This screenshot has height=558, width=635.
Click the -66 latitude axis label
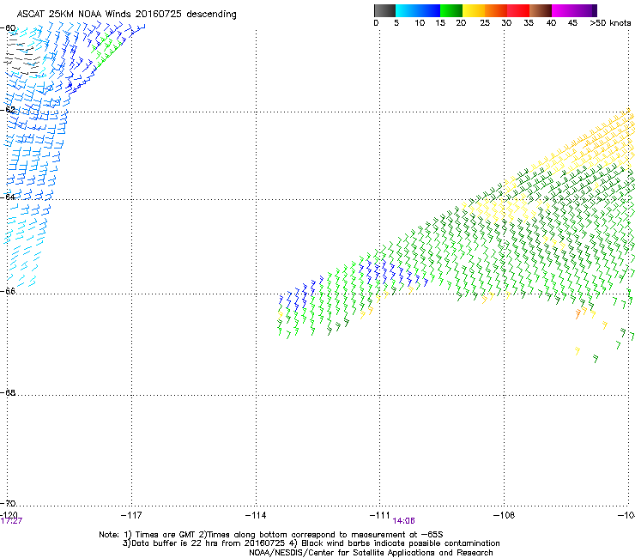8,291
